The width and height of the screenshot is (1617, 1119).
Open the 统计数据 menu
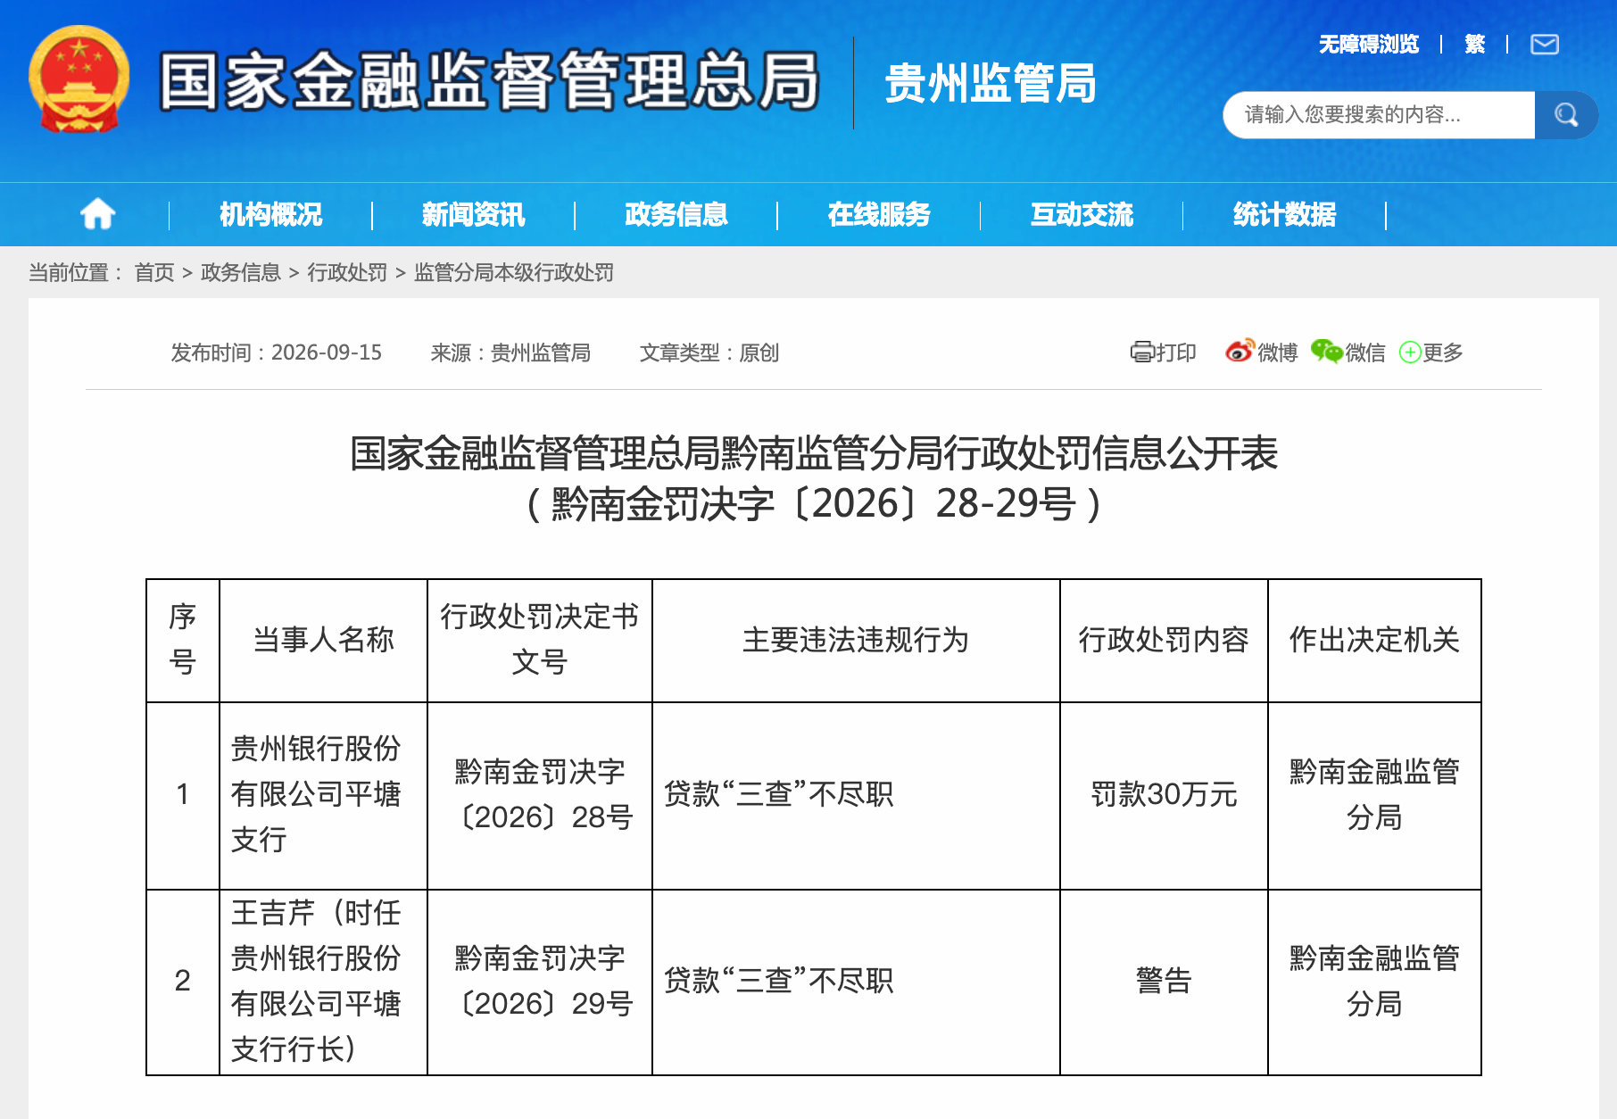coord(1284,214)
